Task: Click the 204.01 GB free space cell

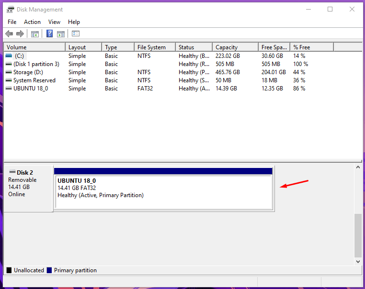Action: (x=274, y=72)
